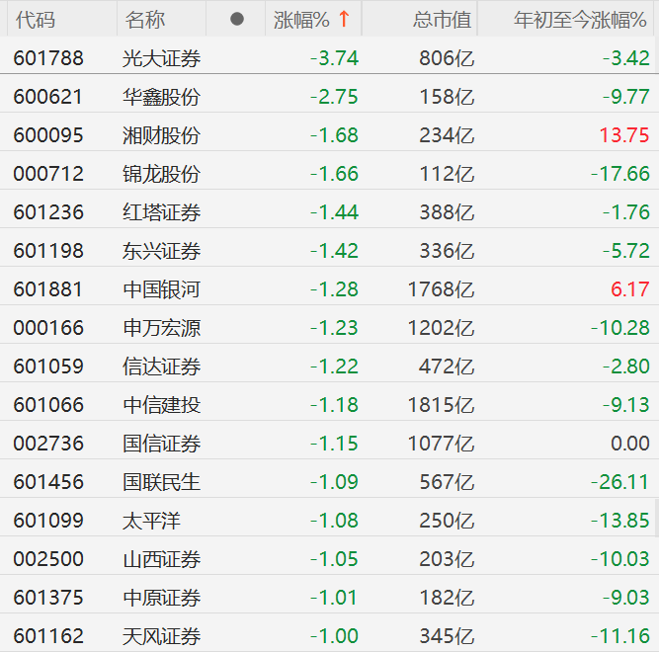Viewport: 659px width, 652px height.
Task: Open 红塔证券 stock name
Action: pyautogui.click(x=161, y=212)
